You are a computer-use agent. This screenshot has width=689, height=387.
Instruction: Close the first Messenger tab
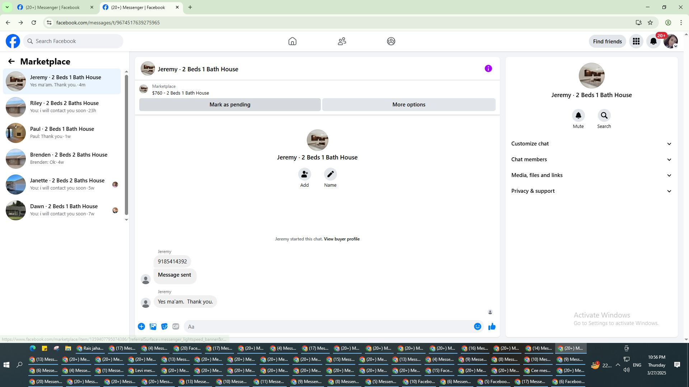(92, 7)
